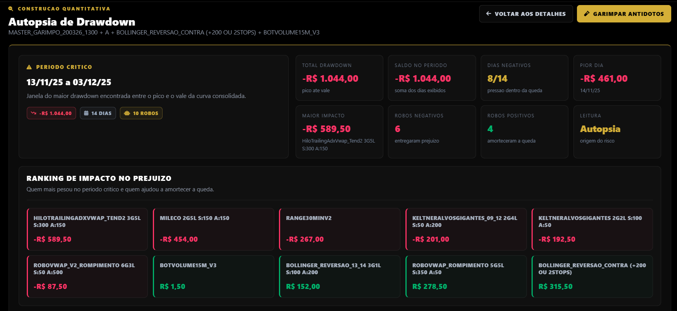Click the Ranking de Impacto no Prejuizo heading

[99, 178]
